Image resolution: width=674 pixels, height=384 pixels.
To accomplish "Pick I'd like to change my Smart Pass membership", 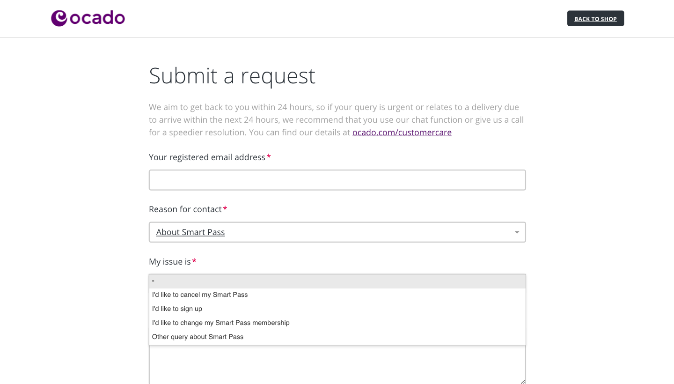I will click(x=337, y=323).
